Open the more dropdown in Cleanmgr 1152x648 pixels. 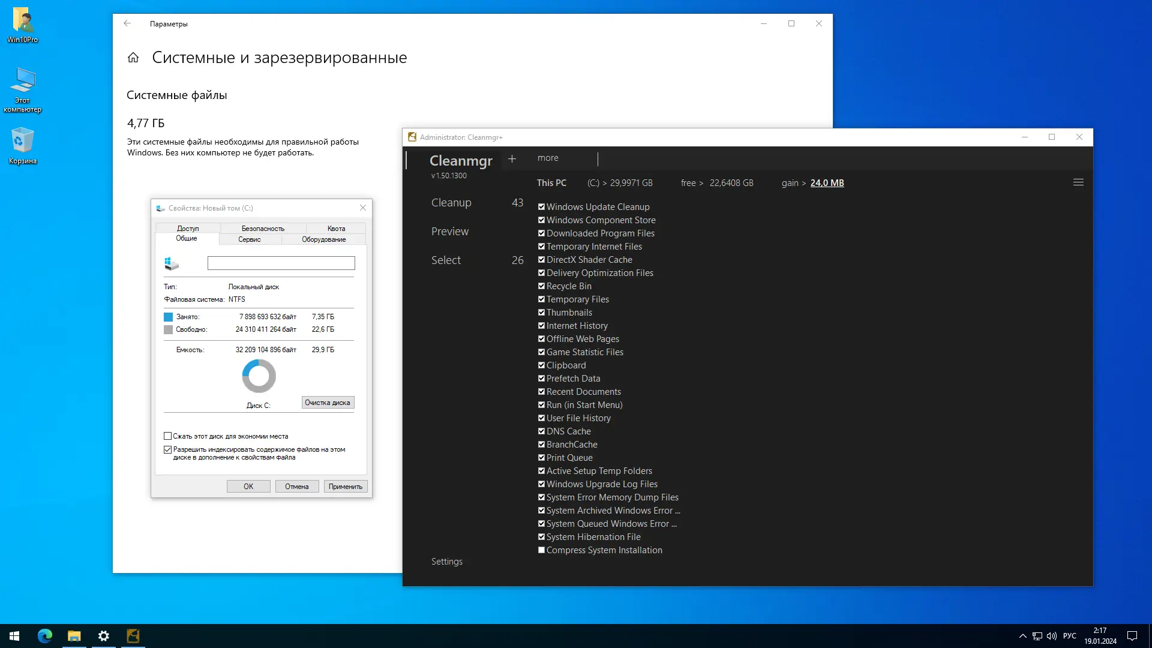tap(548, 158)
